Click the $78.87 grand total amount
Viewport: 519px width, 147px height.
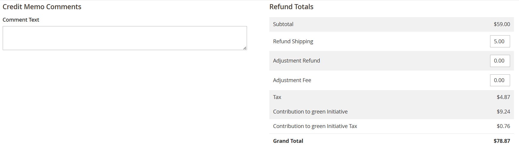(502, 141)
